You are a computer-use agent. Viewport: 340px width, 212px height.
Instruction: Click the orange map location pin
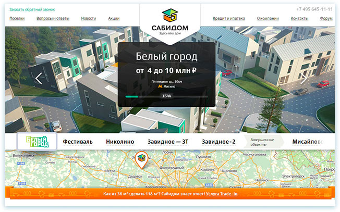pyautogui.click(x=140, y=160)
